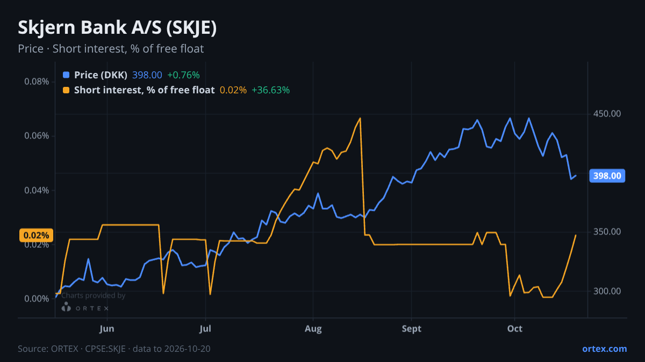Click the Sept x-axis label

[412, 328]
